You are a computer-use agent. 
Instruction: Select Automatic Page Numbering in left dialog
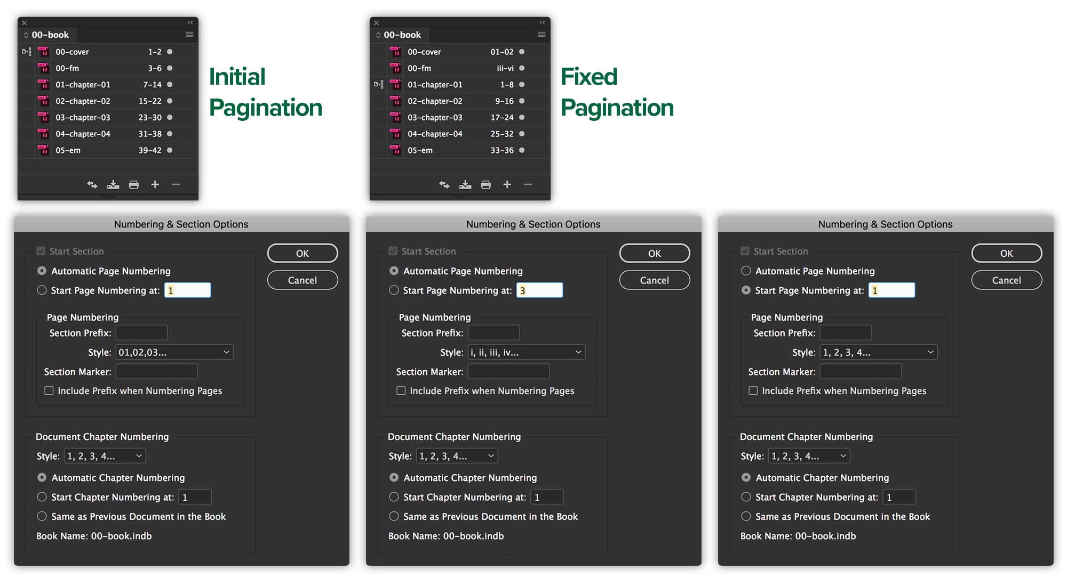pyautogui.click(x=42, y=271)
